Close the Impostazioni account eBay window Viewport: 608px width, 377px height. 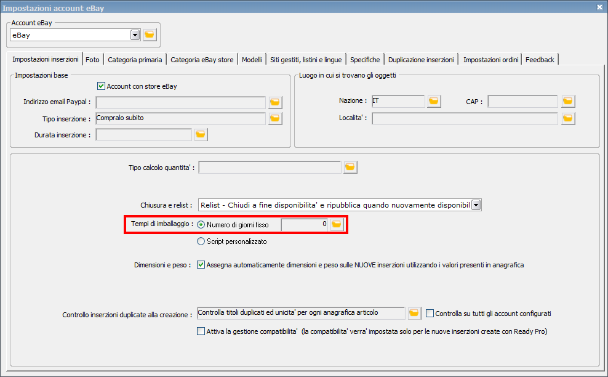click(599, 7)
